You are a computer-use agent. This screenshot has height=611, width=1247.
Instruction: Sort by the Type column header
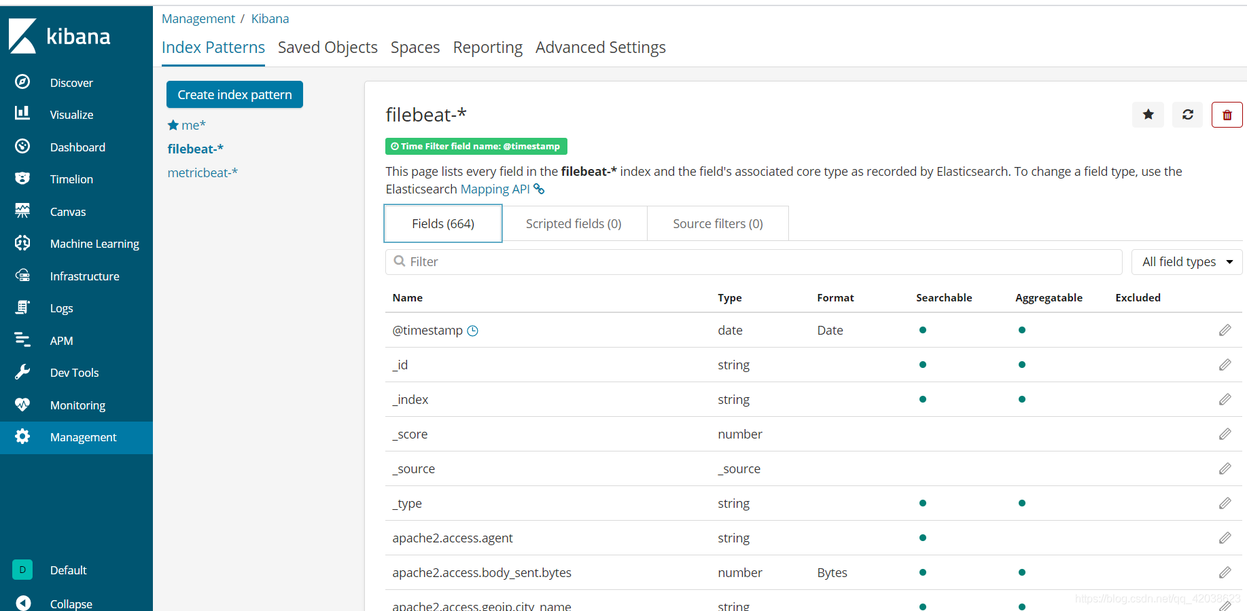(x=730, y=297)
